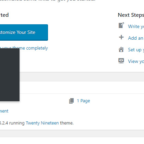Click the Customize Your Site button
This screenshot has height=144, width=144.
(x=24, y=32)
